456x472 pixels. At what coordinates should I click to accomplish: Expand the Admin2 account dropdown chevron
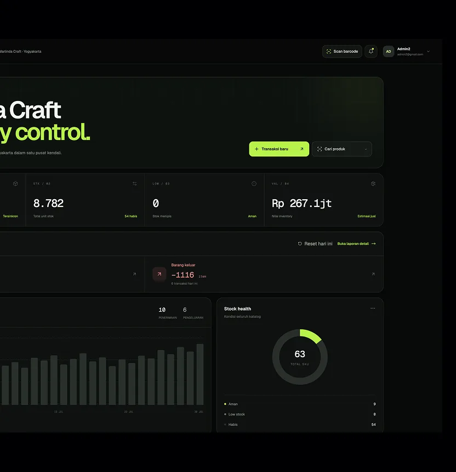[429, 52]
